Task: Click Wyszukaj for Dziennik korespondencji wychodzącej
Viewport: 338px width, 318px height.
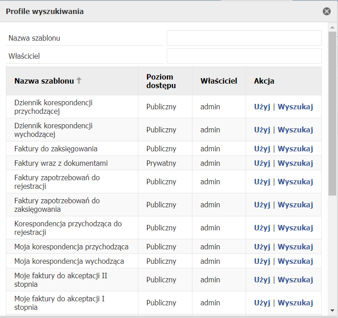Action: (295, 130)
